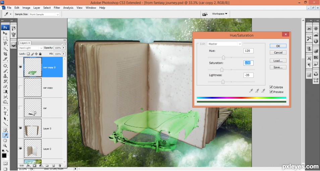Select the Eraser tool
320x171 pixels.
5,86
